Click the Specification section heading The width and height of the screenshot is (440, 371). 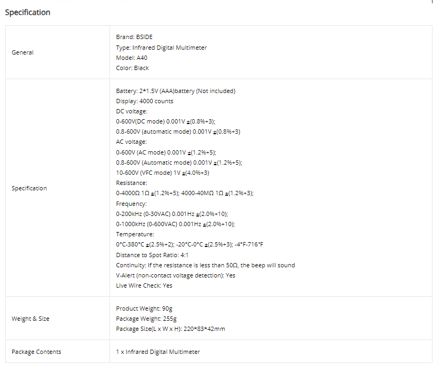28,12
